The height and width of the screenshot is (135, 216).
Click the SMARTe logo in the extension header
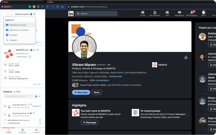[x=6, y=7]
